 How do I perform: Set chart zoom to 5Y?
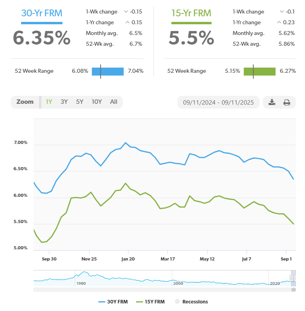[80, 102]
